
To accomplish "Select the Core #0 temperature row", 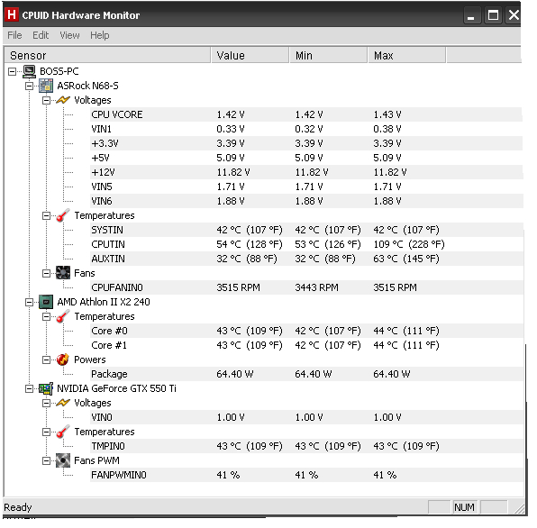I will [306, 331].
